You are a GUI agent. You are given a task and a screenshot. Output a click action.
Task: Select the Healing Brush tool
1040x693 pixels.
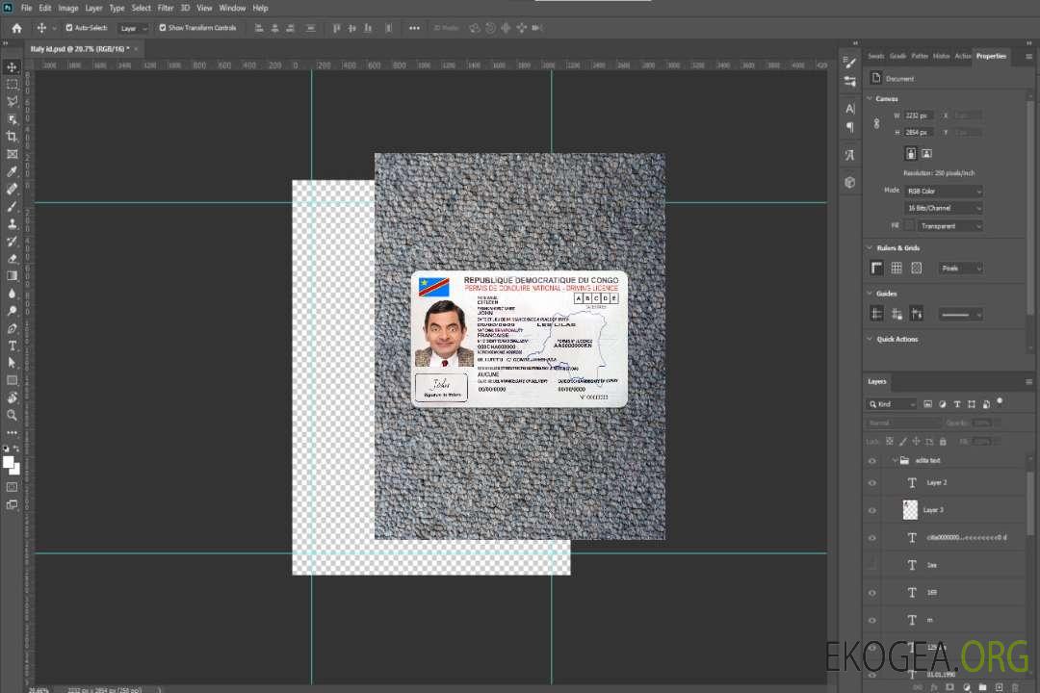pos(12,189)
